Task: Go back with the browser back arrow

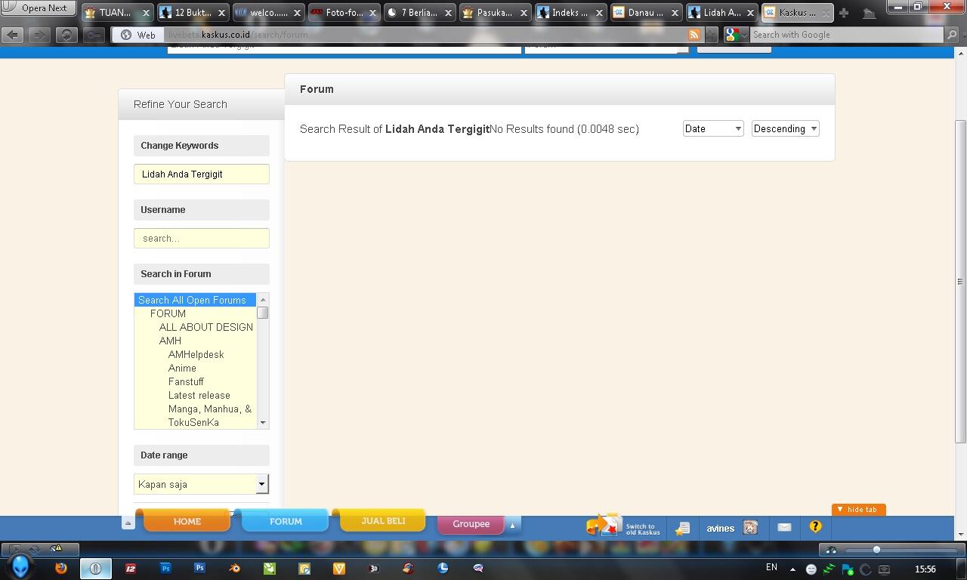Action: 13,35
